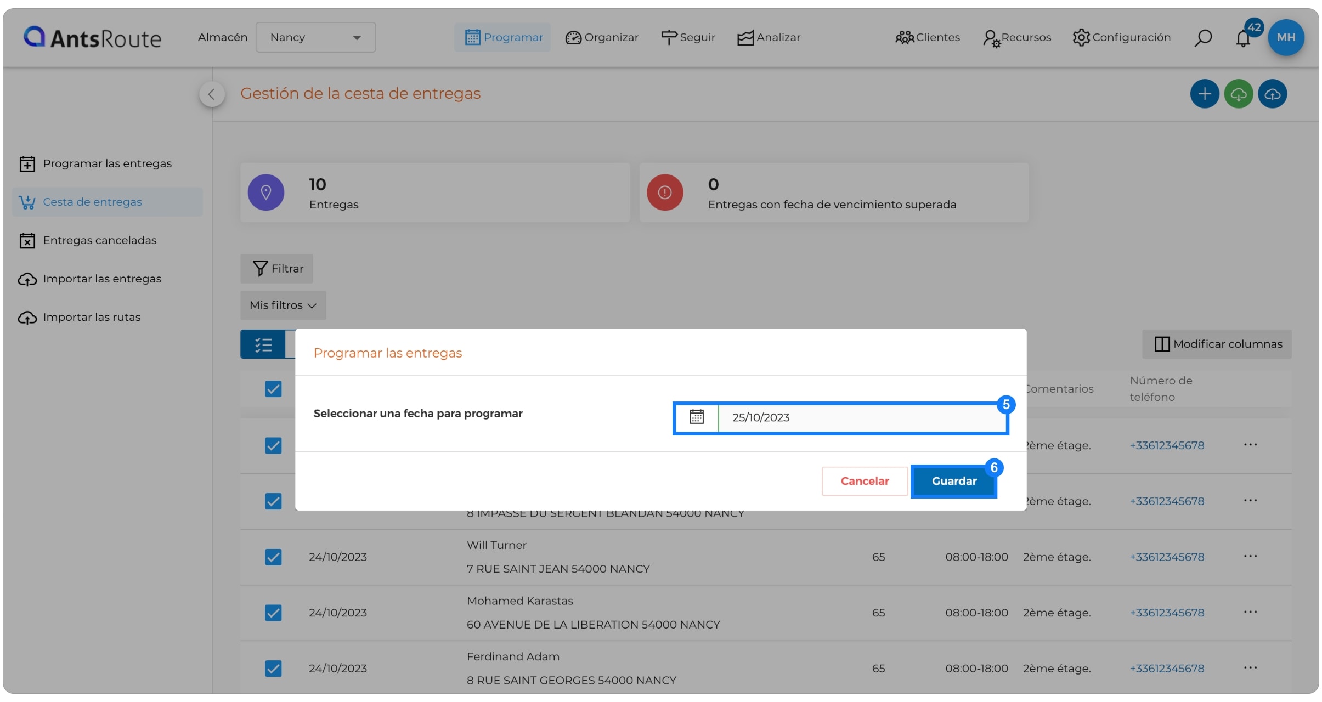The width and height of the screenshot is (1322, 702).
Task: Open Importar las rutas in sidebar
Action: 107,317
